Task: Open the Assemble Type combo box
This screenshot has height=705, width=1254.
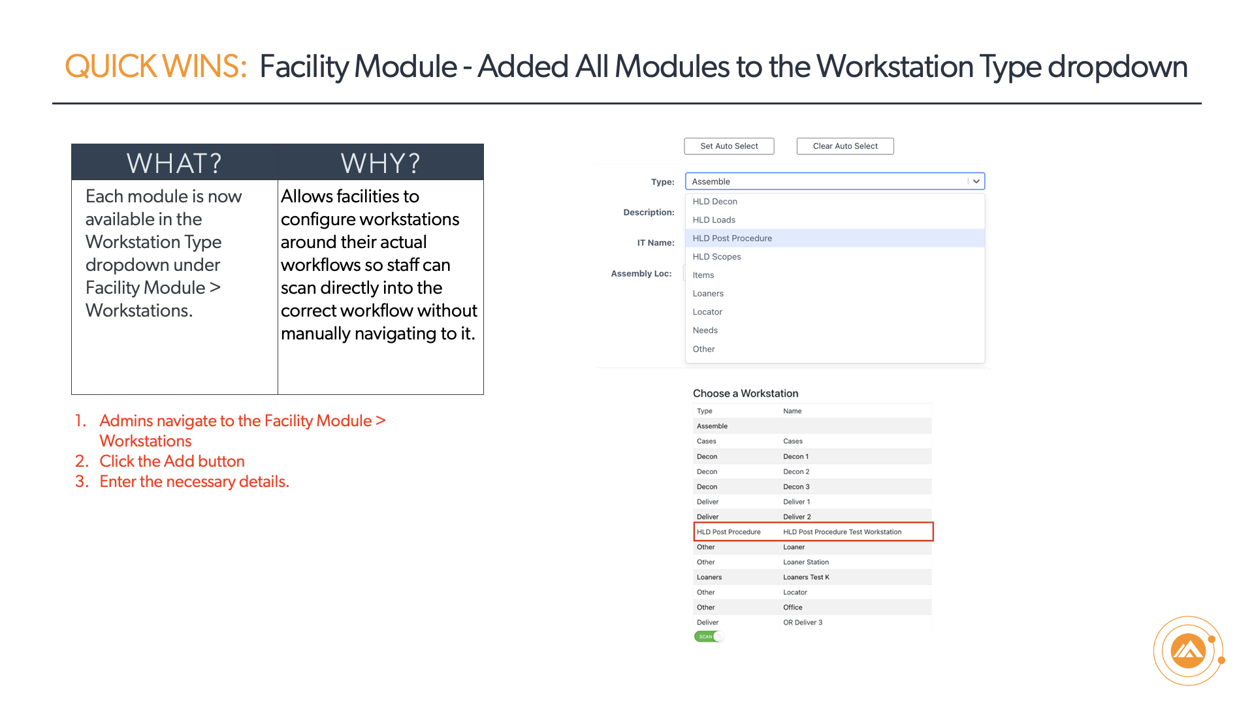Action: (835, 181)
